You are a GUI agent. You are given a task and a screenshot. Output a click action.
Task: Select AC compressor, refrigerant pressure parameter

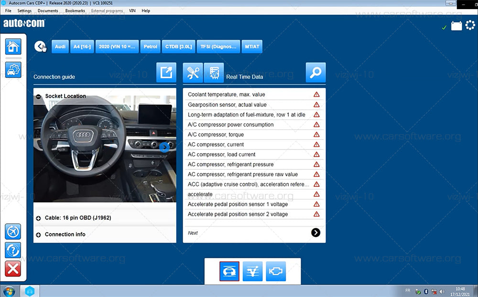coord(254,164)
